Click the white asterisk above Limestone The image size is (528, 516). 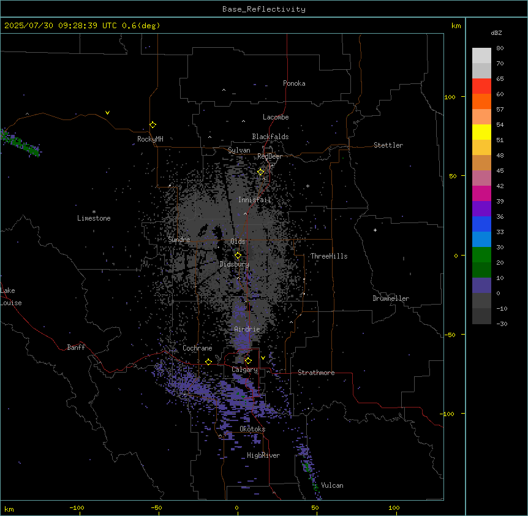click(x=94, y=212)
